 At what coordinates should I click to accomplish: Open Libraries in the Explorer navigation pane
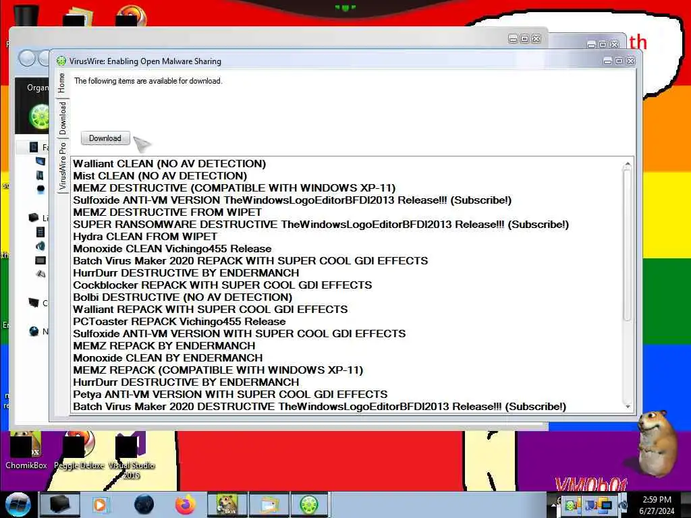pos(38,218)
